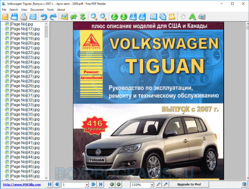Send the document by email envelope icon
The image size is (249, 189).
click(33, 17)
